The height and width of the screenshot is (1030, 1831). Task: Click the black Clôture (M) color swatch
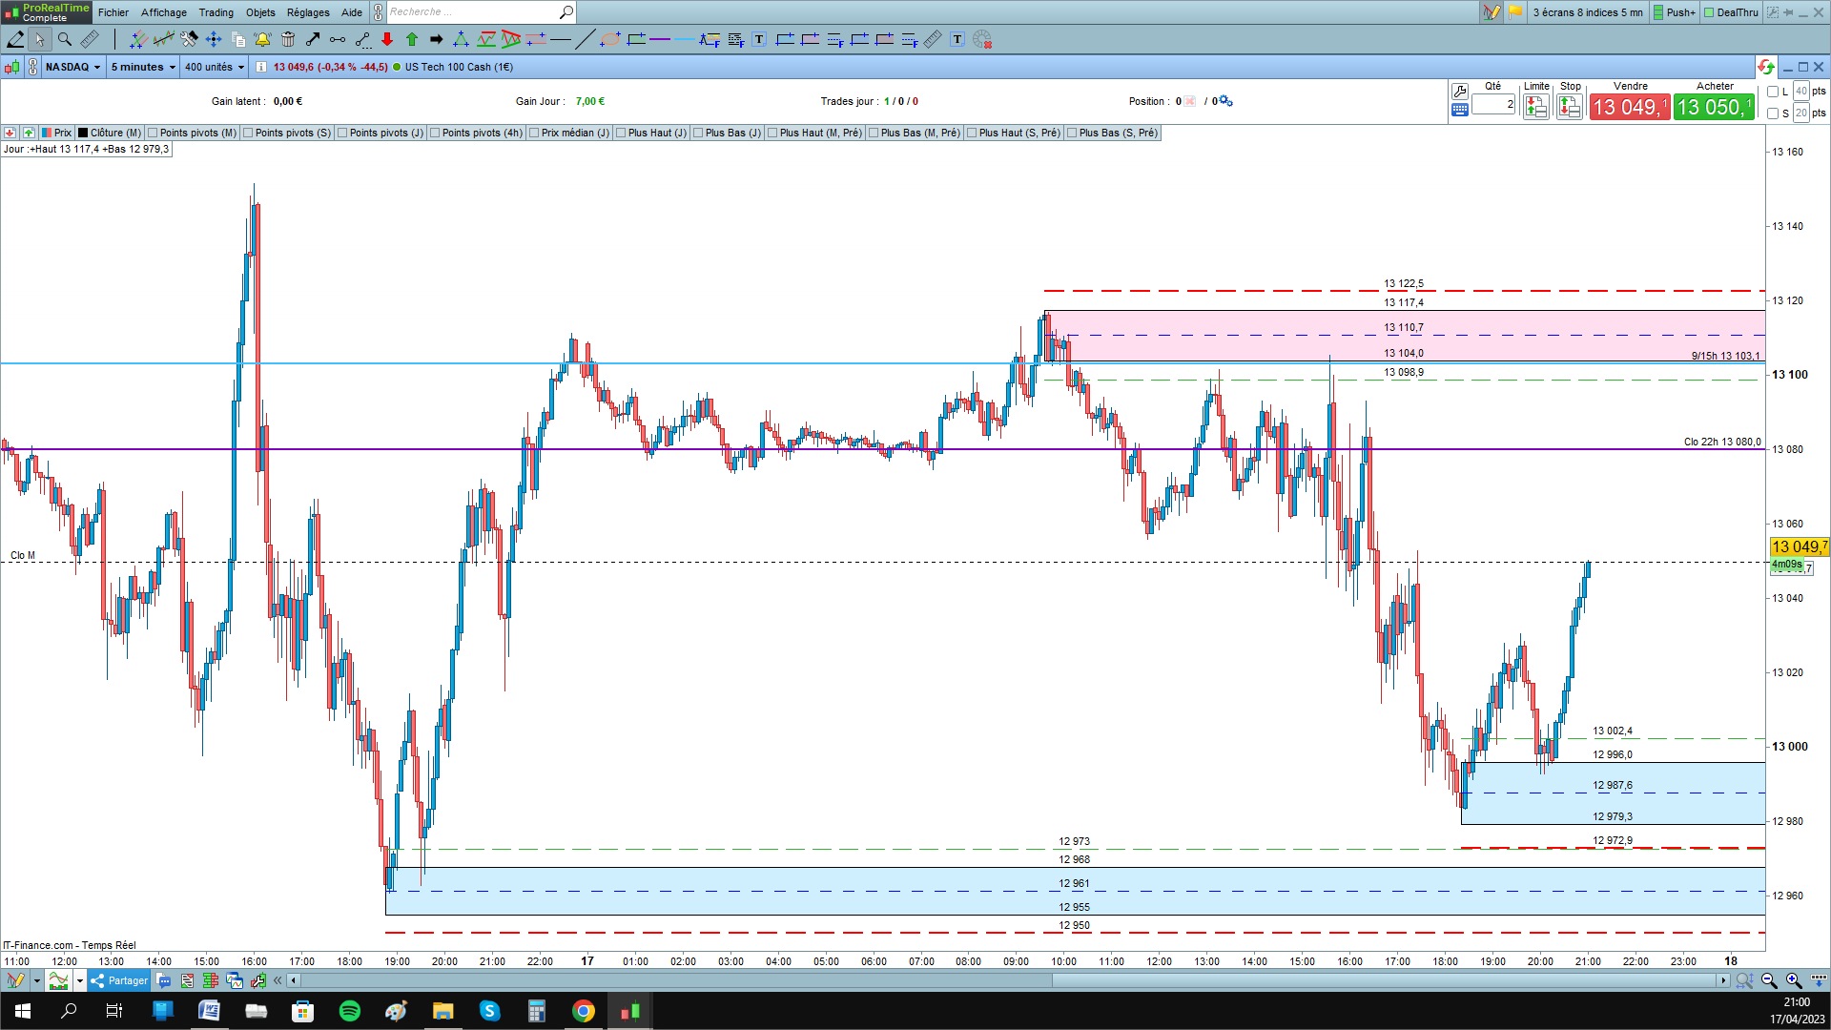pos(83,134)
